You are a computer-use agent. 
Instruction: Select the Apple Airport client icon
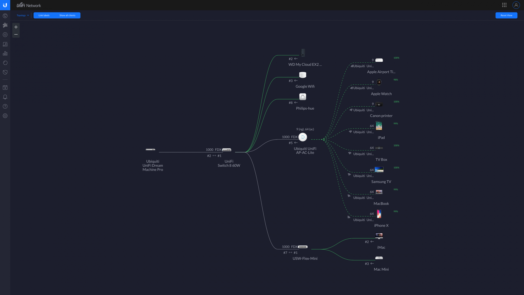(379, 60)
